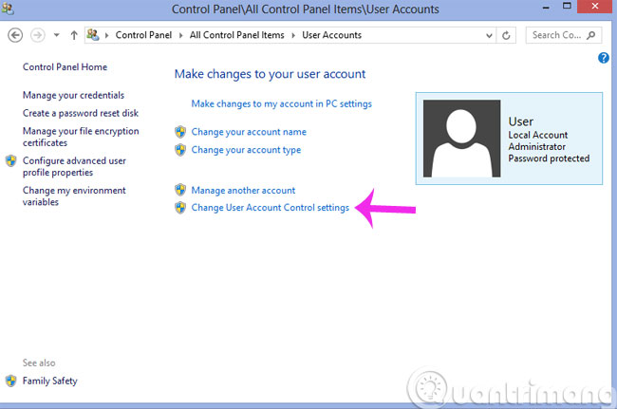This screenshot has width=617, height=409.
Task: Open Change my environment variables
Action: coord(74,195)
